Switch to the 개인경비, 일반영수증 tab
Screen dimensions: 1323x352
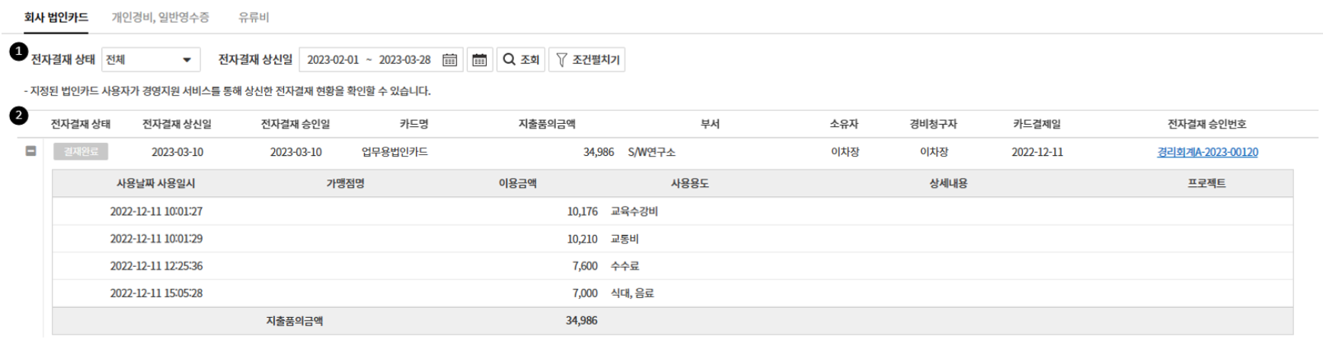pyautogui.click(x=160, y=17)
